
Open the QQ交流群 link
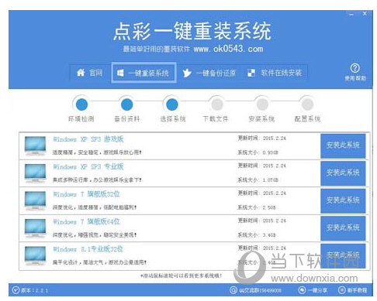click(260, 290)
